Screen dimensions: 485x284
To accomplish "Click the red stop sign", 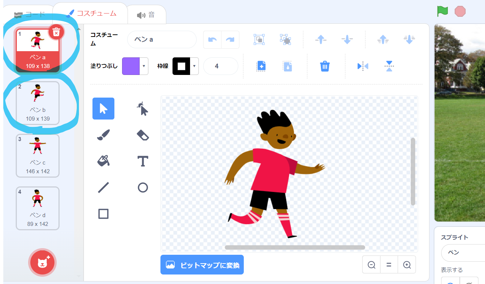I will 460,11.
